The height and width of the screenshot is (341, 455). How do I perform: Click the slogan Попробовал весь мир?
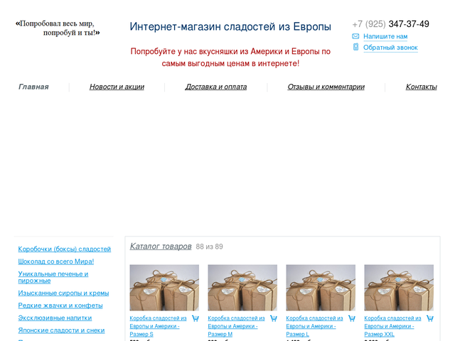(x=58, y=28)
